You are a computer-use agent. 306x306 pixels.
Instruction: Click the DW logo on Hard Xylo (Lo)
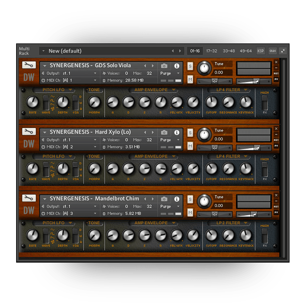[x=29, y=144]
